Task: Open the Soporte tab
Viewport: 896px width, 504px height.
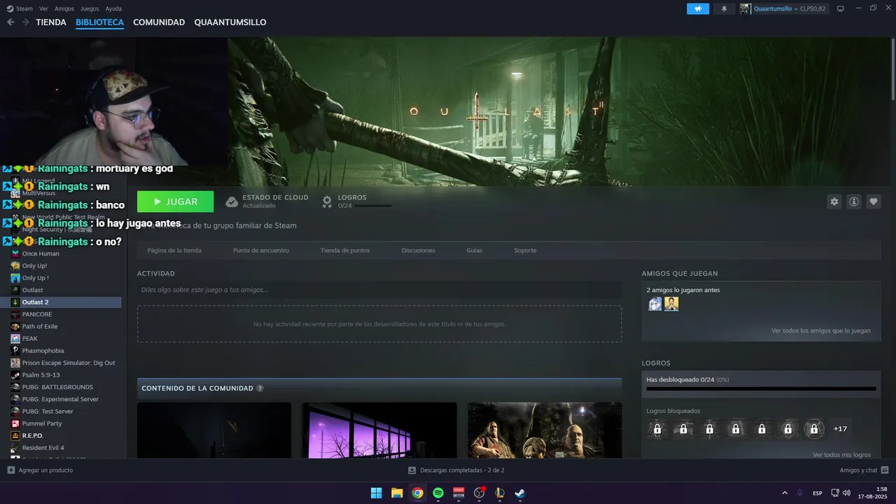Action: pos(525,251)
